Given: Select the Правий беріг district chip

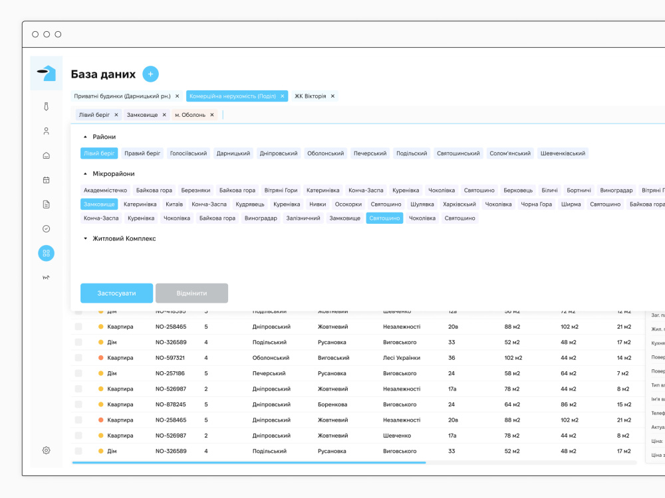Looking at the screenshot, I should click(142, 153).
